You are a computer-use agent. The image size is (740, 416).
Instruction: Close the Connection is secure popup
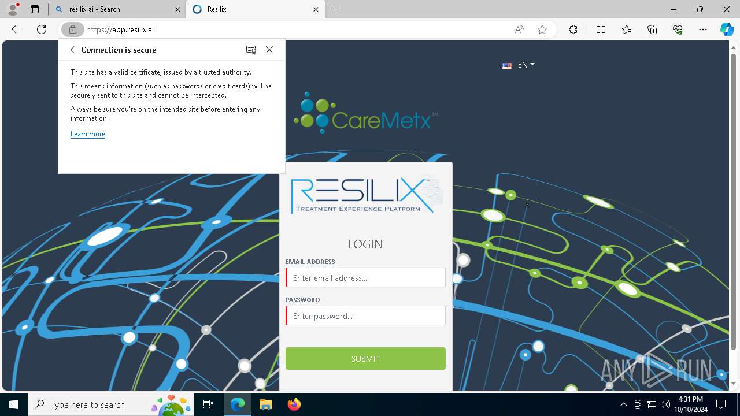point(269,50)
